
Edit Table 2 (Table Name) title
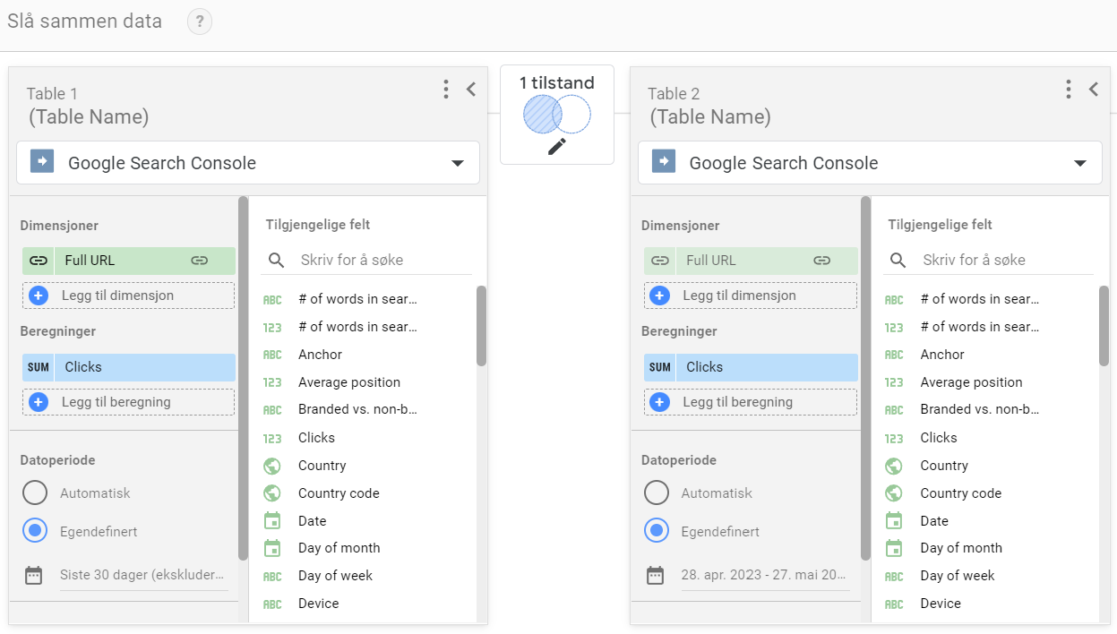pos(709,116)
